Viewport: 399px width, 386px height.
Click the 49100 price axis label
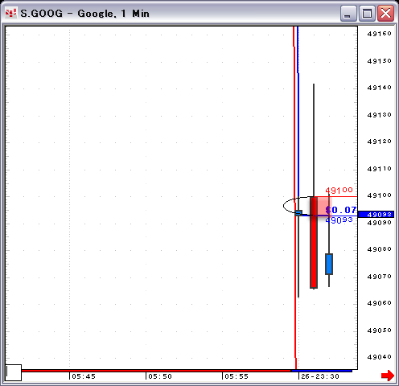coord(380,195)
